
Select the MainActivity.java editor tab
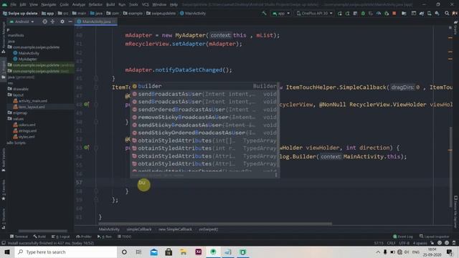pos(96,21)
